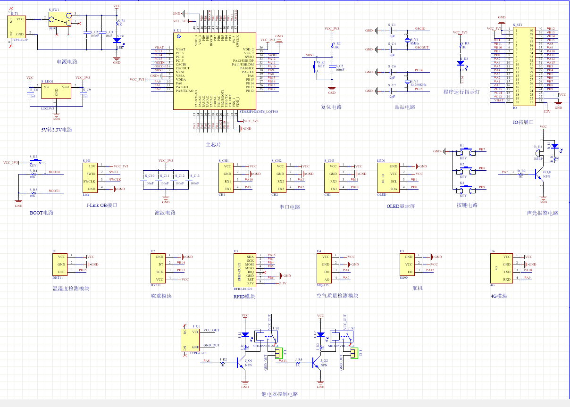Select the S_ST1 IO expansion header
570x407 pixels.
(524, 66)
